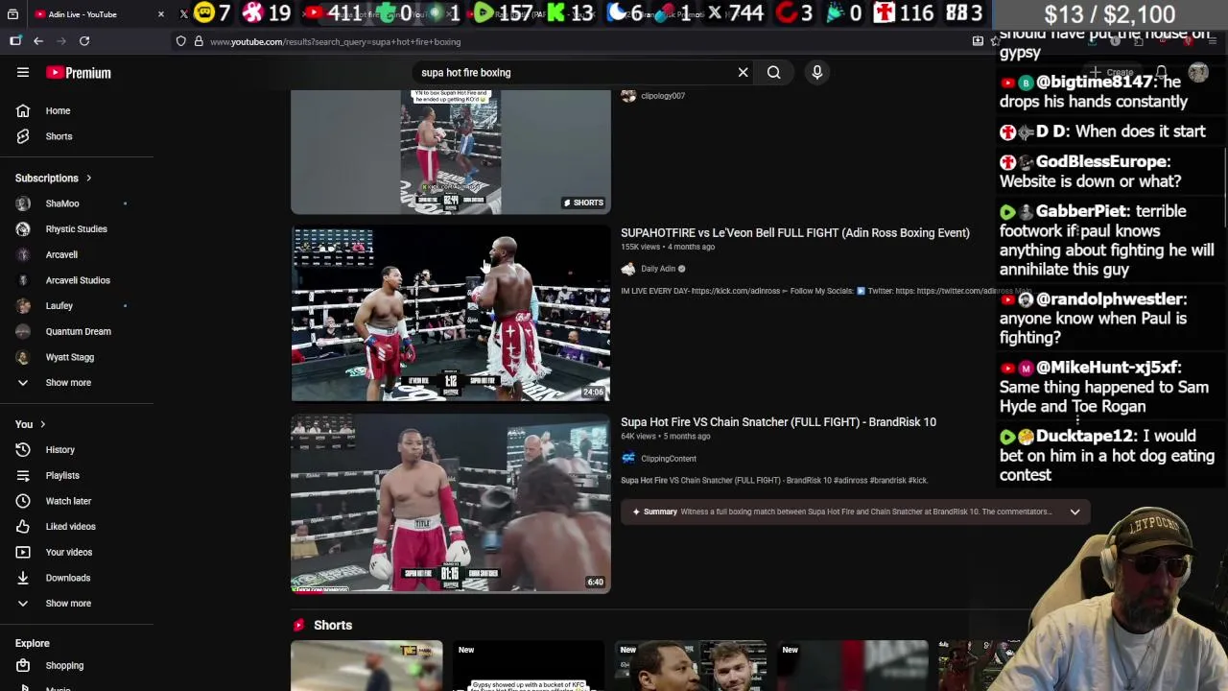The image size is (1228, 691).
Task: Visit the clipology007 channel
Action: click(663, 96)
